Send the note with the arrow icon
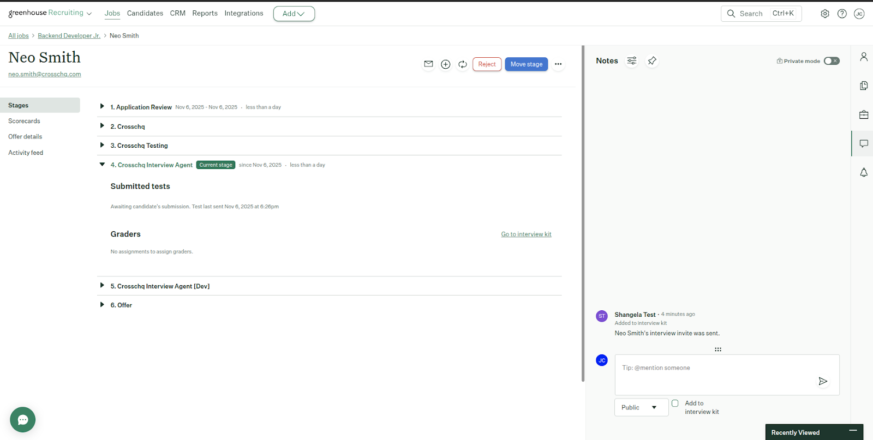The width and height of the screenshot is (873, 440). 822,381
